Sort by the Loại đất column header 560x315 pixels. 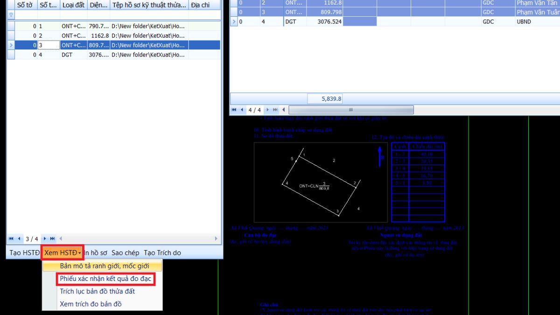pyautogui.click(x=74, y=5)
